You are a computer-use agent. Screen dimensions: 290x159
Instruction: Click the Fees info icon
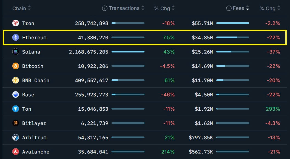(x=229, y=8)
